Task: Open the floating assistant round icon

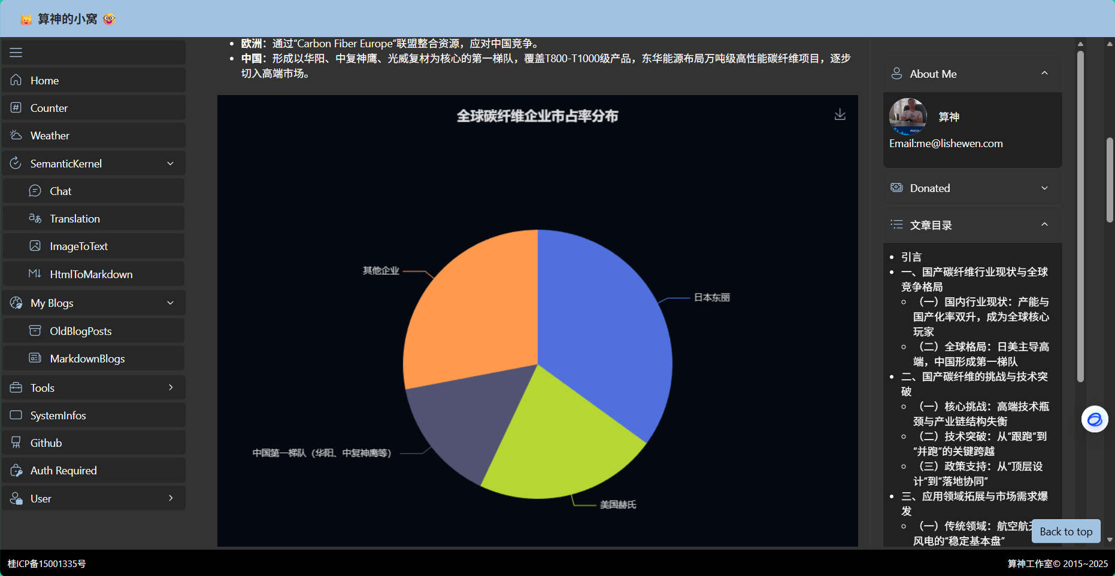Action: point(1094,419)
